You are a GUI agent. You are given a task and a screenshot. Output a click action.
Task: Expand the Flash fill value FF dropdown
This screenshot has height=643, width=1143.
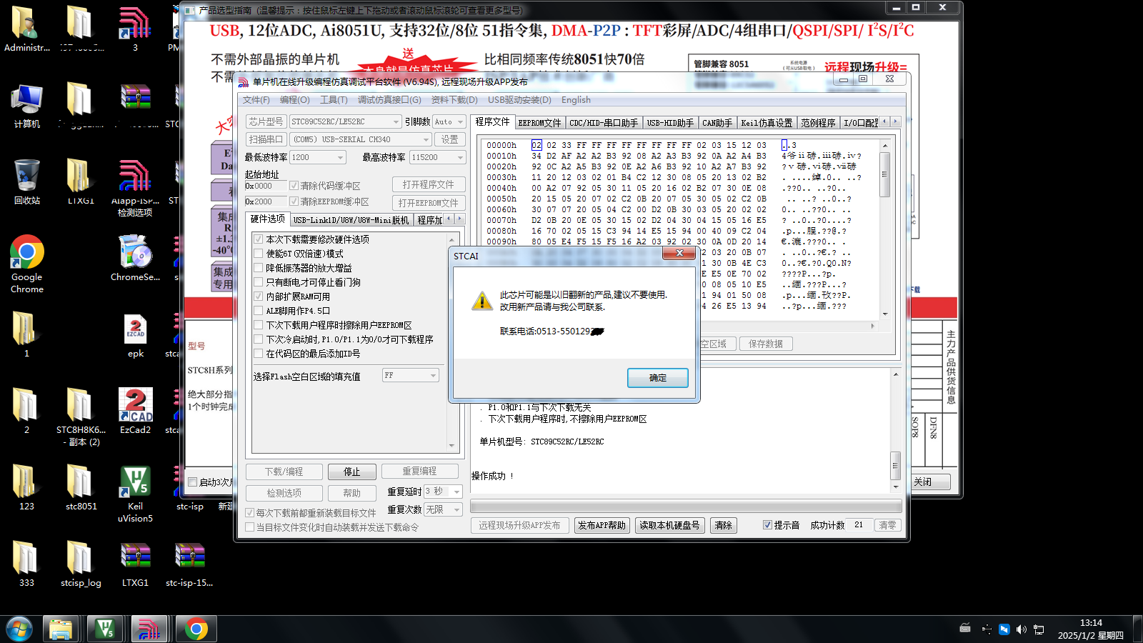(433, 375)
